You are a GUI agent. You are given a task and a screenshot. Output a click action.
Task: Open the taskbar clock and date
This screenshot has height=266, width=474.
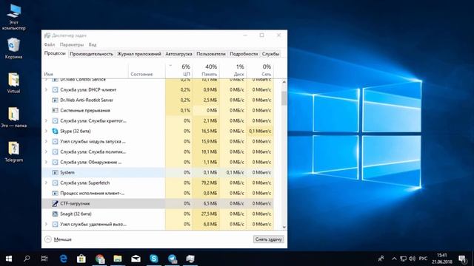(441, 259)
